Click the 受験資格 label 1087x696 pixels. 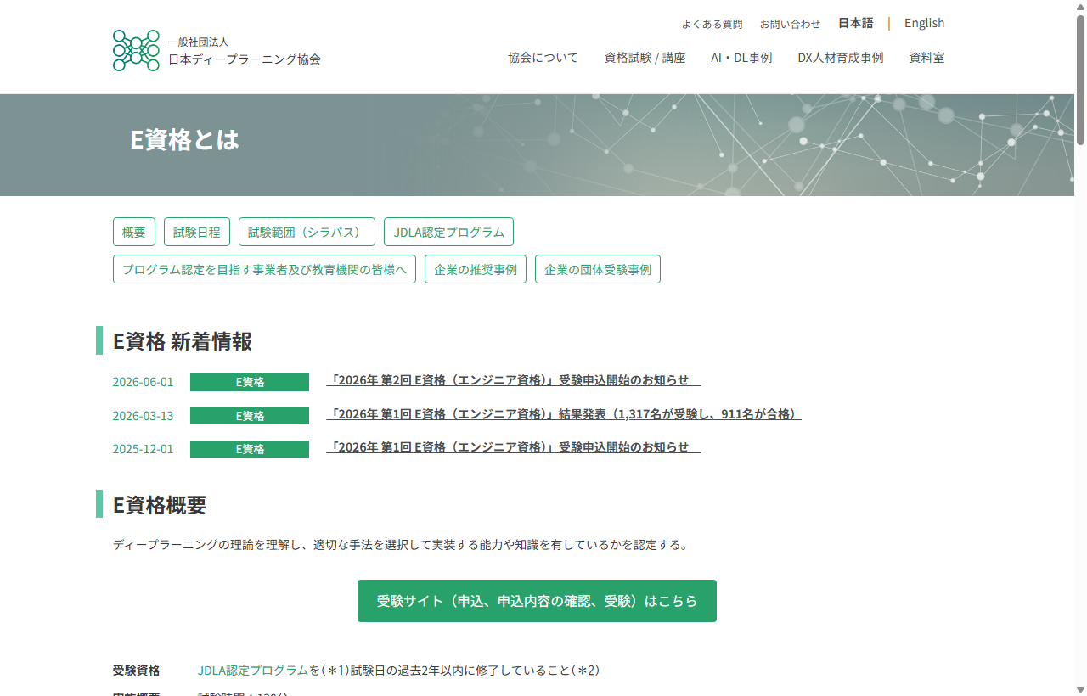click(136, 671)
